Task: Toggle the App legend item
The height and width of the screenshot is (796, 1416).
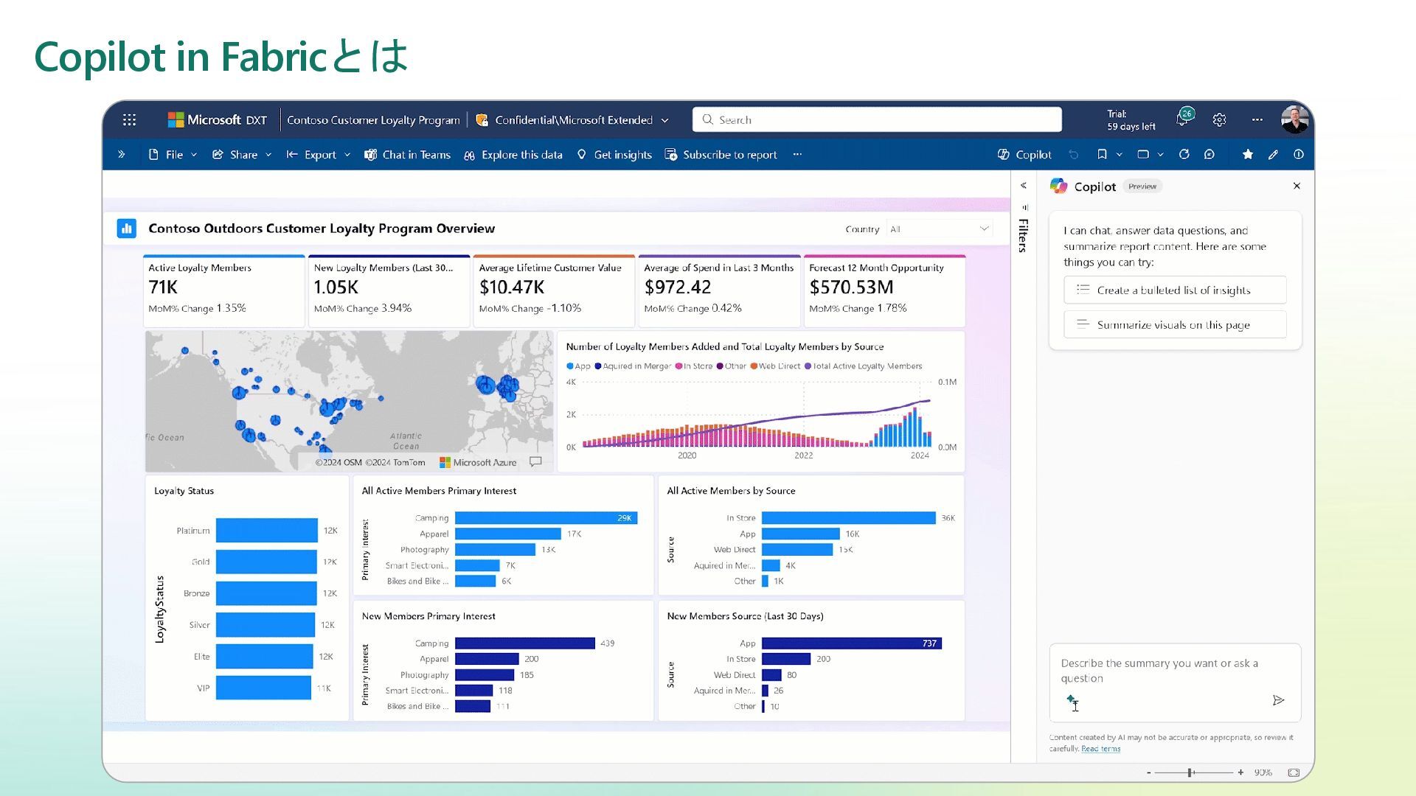Action: [x=578, y=366]
